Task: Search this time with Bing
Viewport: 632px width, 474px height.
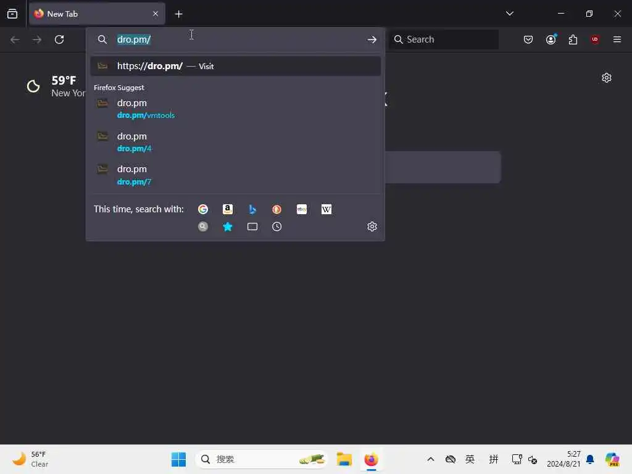Action: [252, 209]
